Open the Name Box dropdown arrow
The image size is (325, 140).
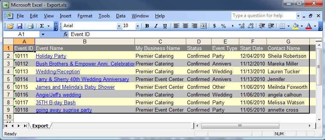point(43,35)
